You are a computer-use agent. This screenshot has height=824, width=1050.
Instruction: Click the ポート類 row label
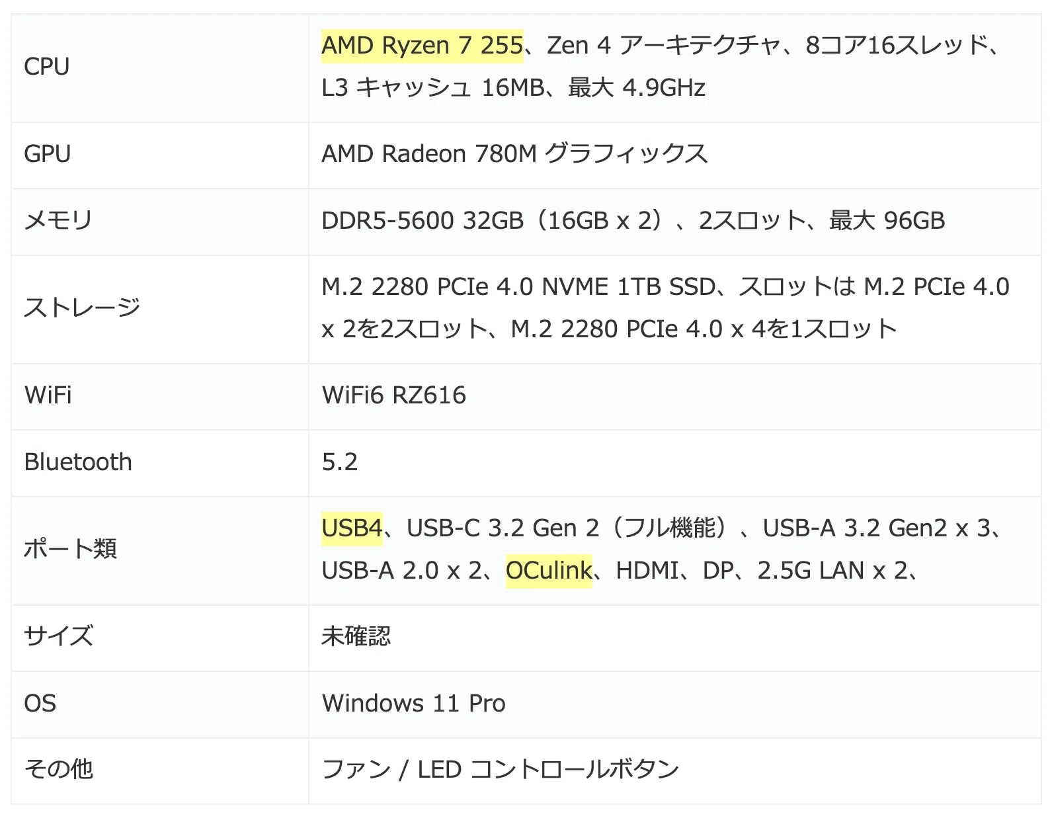click(70, 549)
